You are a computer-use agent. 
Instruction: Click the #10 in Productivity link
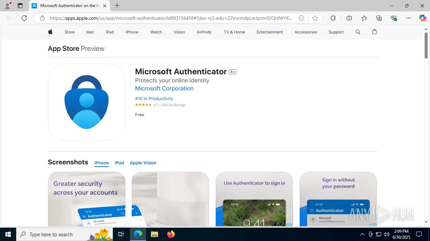154,99
